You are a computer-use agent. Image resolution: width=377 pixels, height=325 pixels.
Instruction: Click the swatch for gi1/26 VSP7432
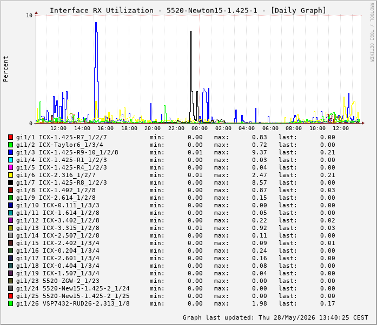pyautogui.click(x=10, y=303)
